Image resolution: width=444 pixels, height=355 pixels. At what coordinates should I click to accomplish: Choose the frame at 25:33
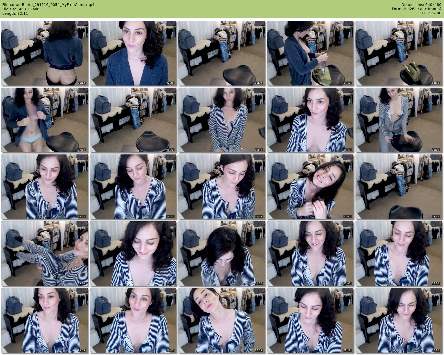(x=45, y=321)
